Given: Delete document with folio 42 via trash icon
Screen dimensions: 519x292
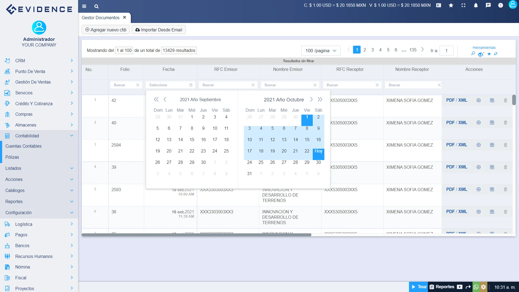Looking at the screenshot, I should pos(505,100).
